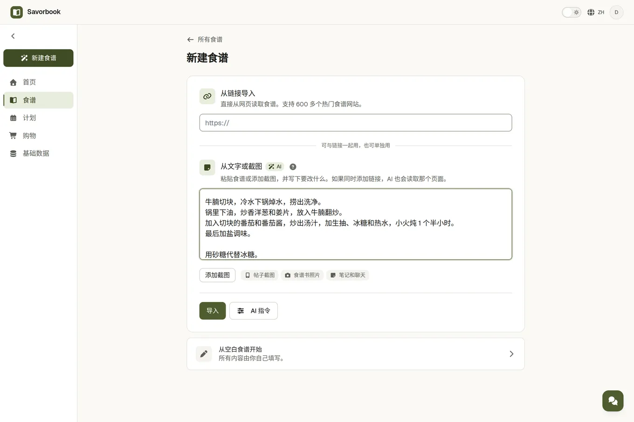Select the 帖子截图 chip
Viewport: 634px width, 422px height.
[260, 275]
